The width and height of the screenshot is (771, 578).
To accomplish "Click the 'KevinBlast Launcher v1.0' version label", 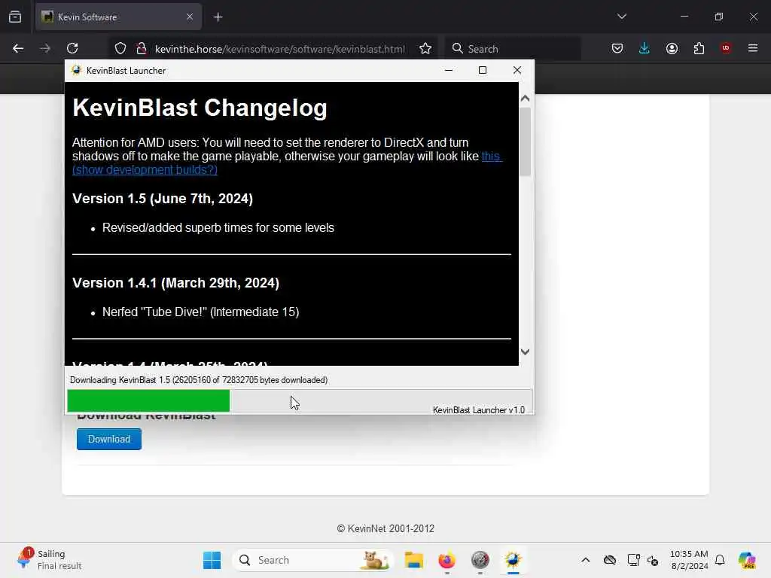I will tap(479, 410).
